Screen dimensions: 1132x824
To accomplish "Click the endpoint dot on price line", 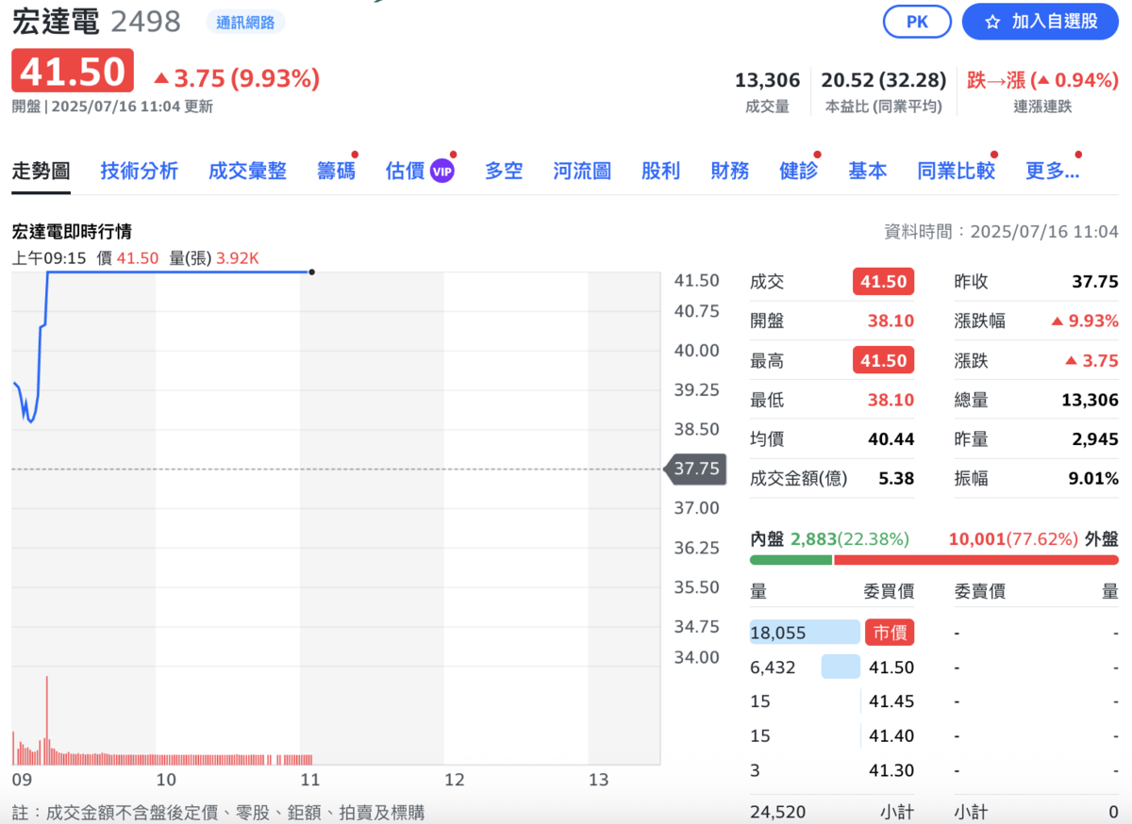I will click(x=312, y=272).
